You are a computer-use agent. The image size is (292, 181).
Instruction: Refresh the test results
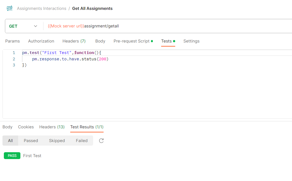[x=101, y=141]
